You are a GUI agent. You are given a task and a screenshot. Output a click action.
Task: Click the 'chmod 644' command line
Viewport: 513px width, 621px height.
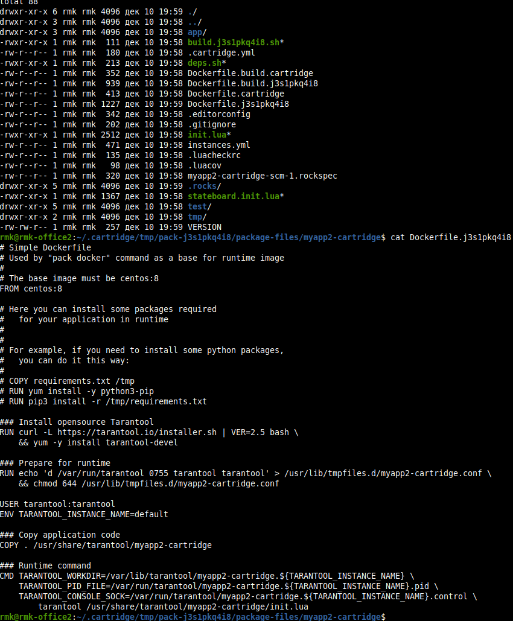149,485
